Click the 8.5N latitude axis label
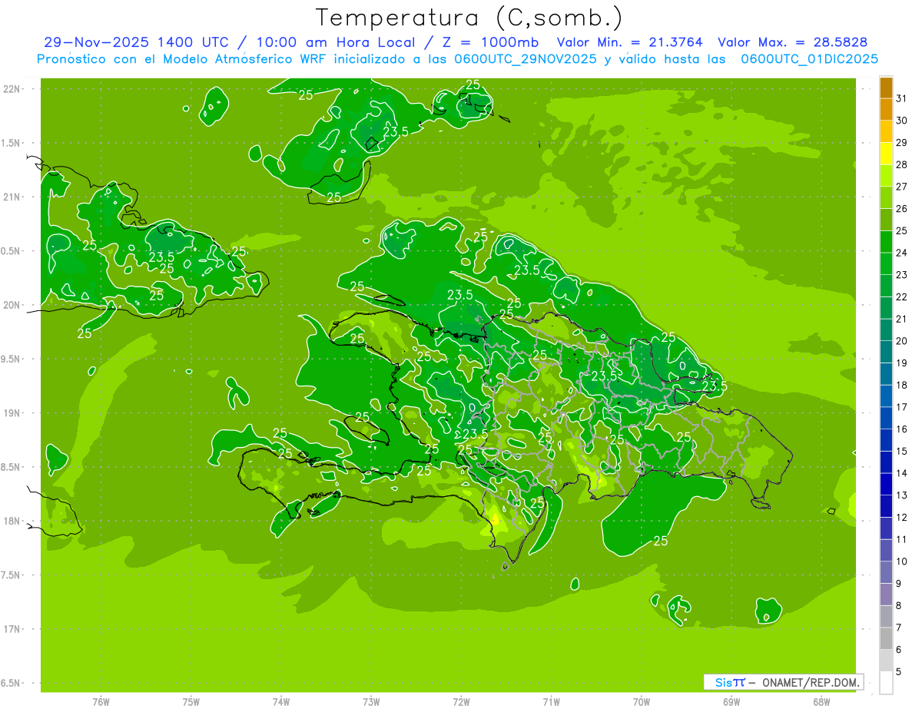The width and height of the screenshot is (922, 712). coord(12,467)
